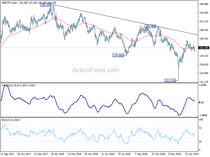
Task: Click the 139.880 low price label
Action: tap(118, 55)
